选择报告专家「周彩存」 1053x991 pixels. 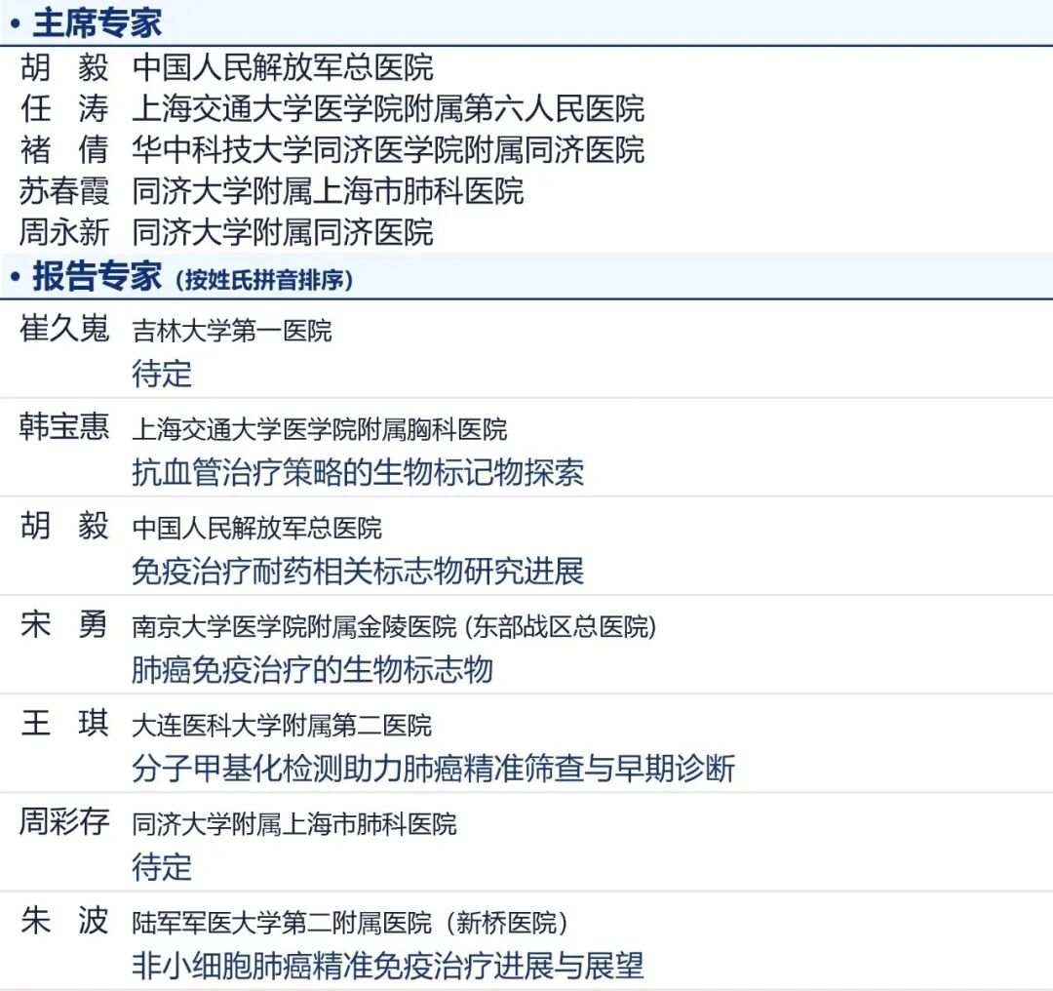click(x=61, y=823)
